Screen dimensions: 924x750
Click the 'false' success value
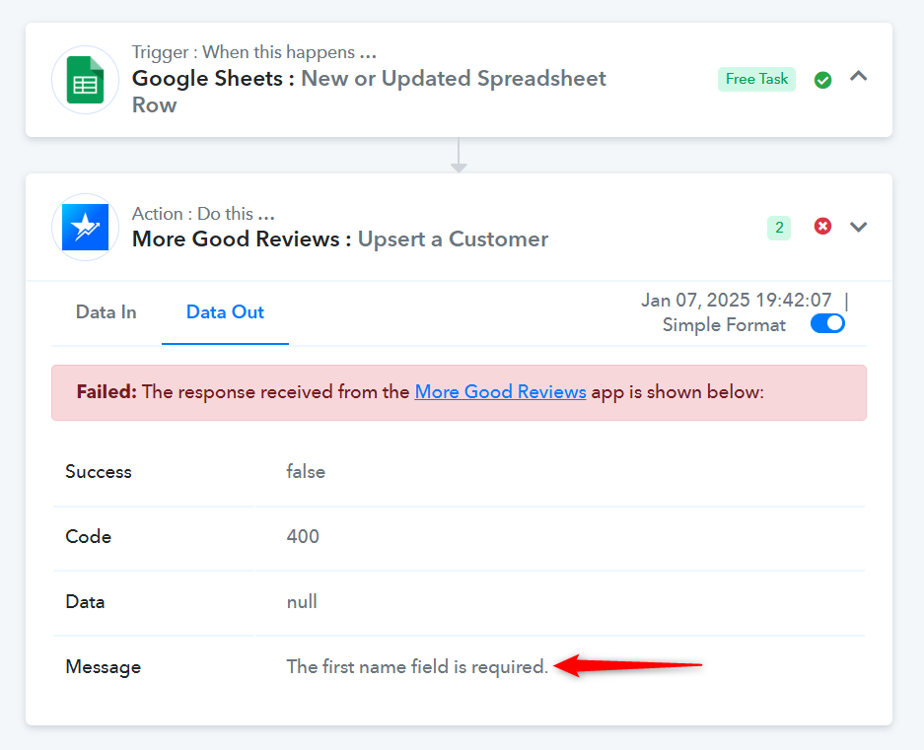(x=306, y=471)
